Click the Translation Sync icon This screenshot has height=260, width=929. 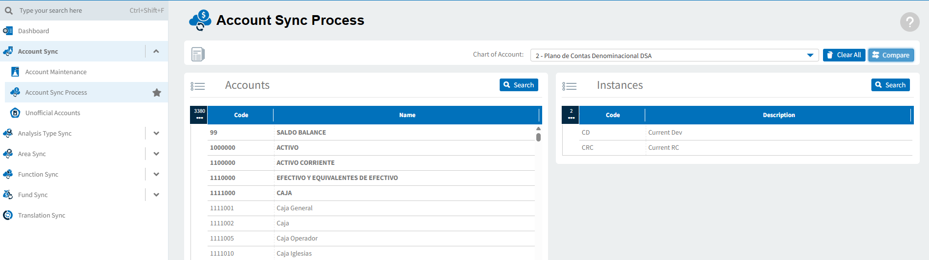[8, 215]
